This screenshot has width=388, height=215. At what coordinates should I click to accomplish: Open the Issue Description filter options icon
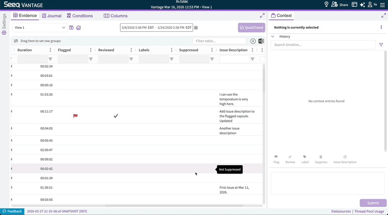point(252,59)
